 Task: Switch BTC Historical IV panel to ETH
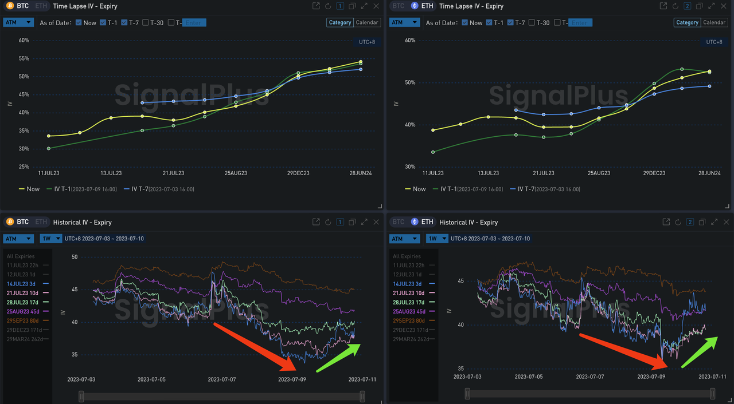click(41, 222)
